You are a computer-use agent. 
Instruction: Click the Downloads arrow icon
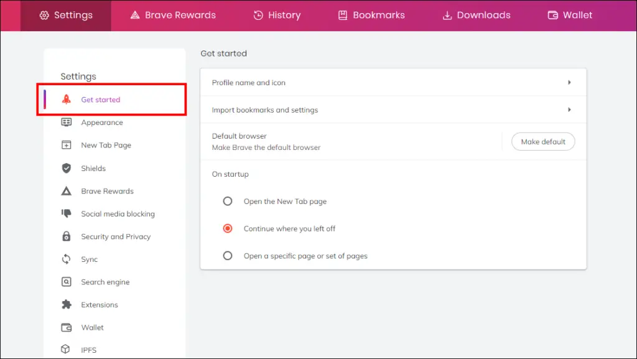(x=447, y=16)
